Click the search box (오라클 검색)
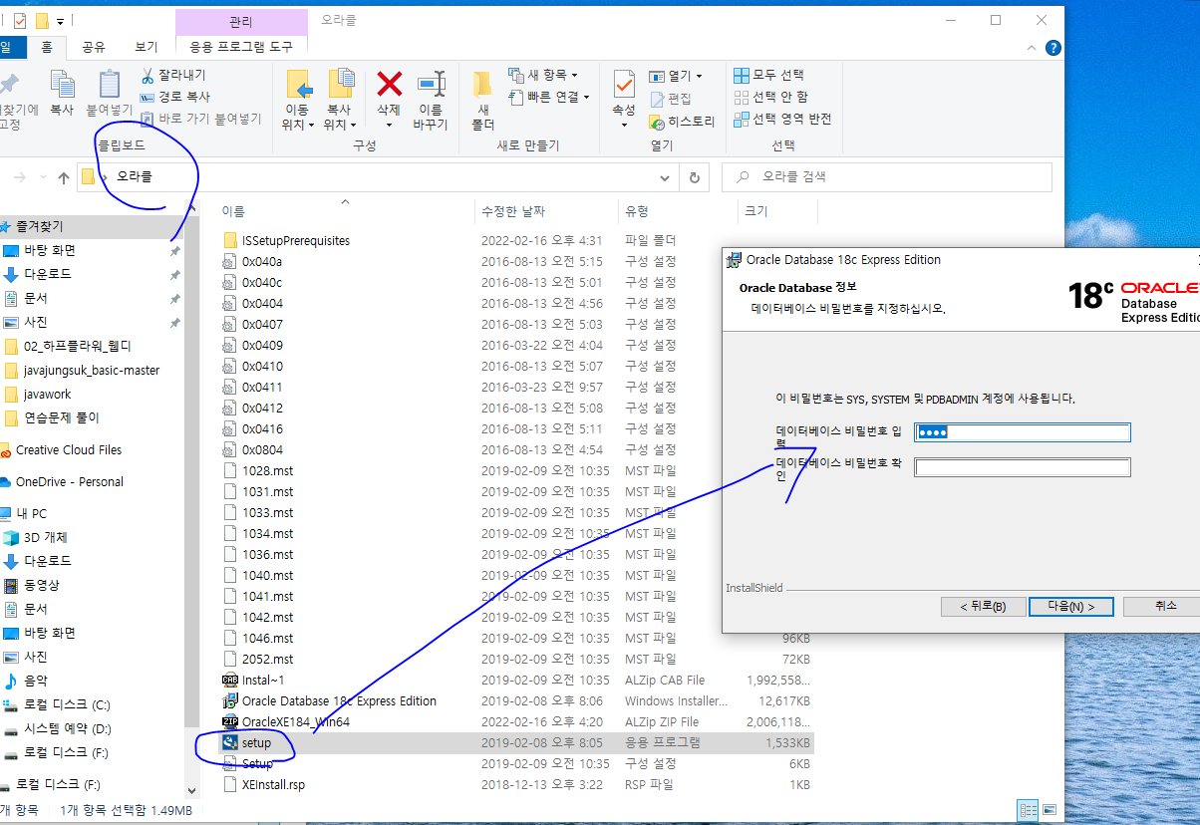 coord(886,177)
